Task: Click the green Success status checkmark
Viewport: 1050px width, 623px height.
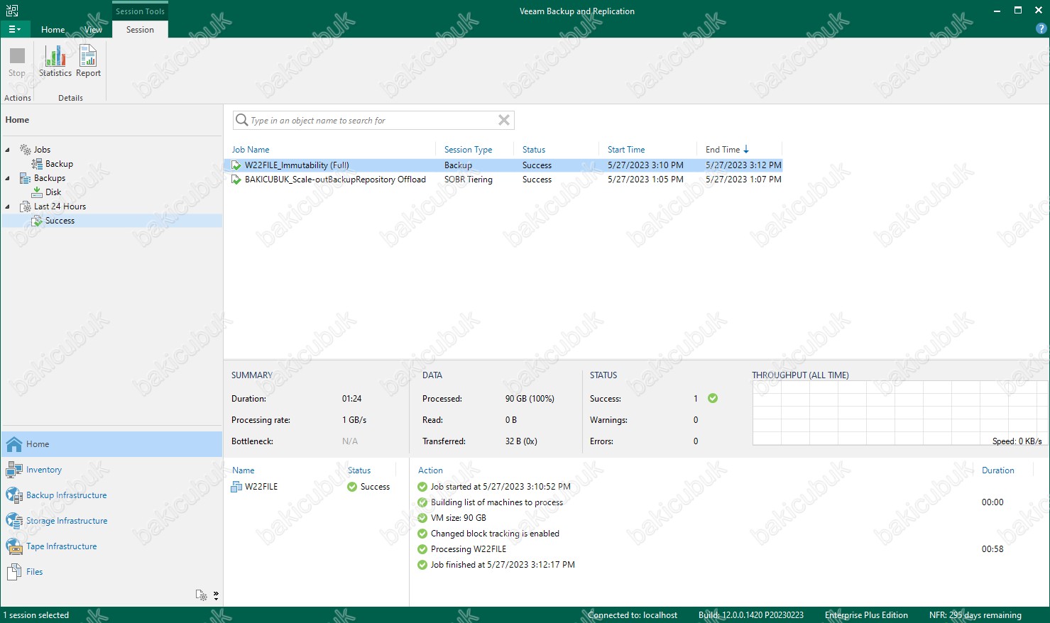Action: tap(713, 398)
